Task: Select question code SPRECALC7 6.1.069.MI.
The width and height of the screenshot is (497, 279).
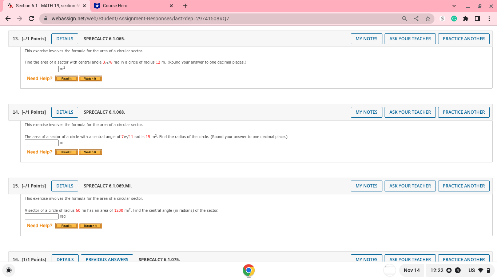Action: coord(108,186)
